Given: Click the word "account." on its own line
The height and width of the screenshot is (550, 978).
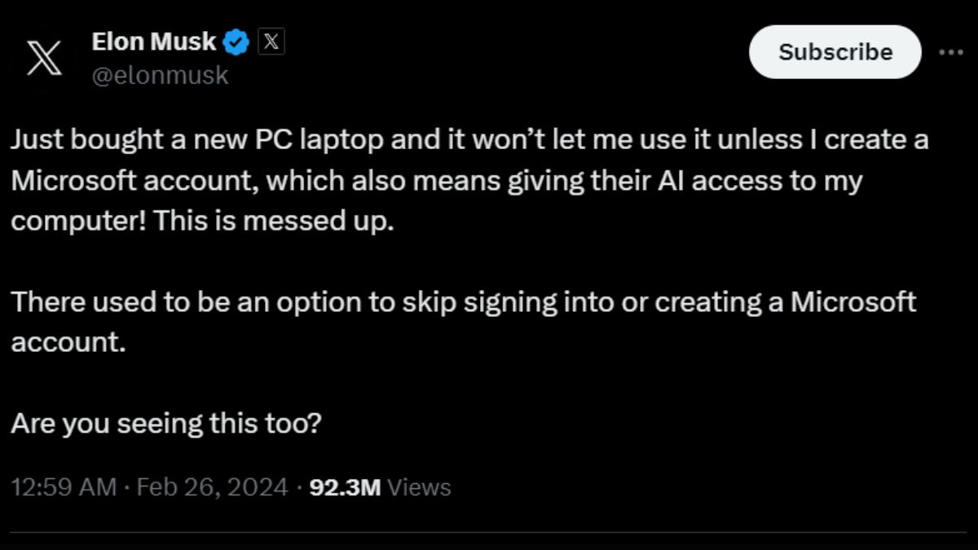Looking at the screenshot, I should [x=68, y=342].
